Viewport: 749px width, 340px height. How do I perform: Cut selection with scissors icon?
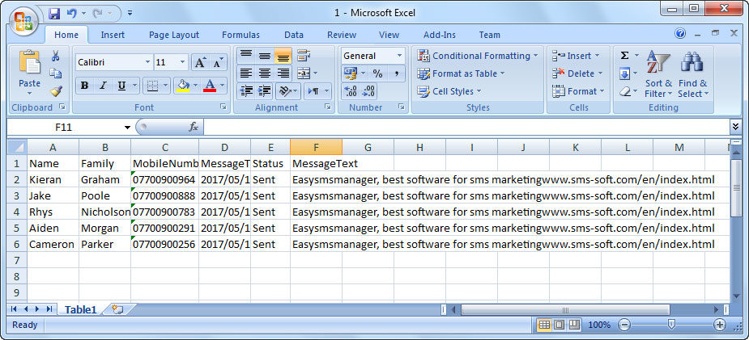[x=56, y=56]
